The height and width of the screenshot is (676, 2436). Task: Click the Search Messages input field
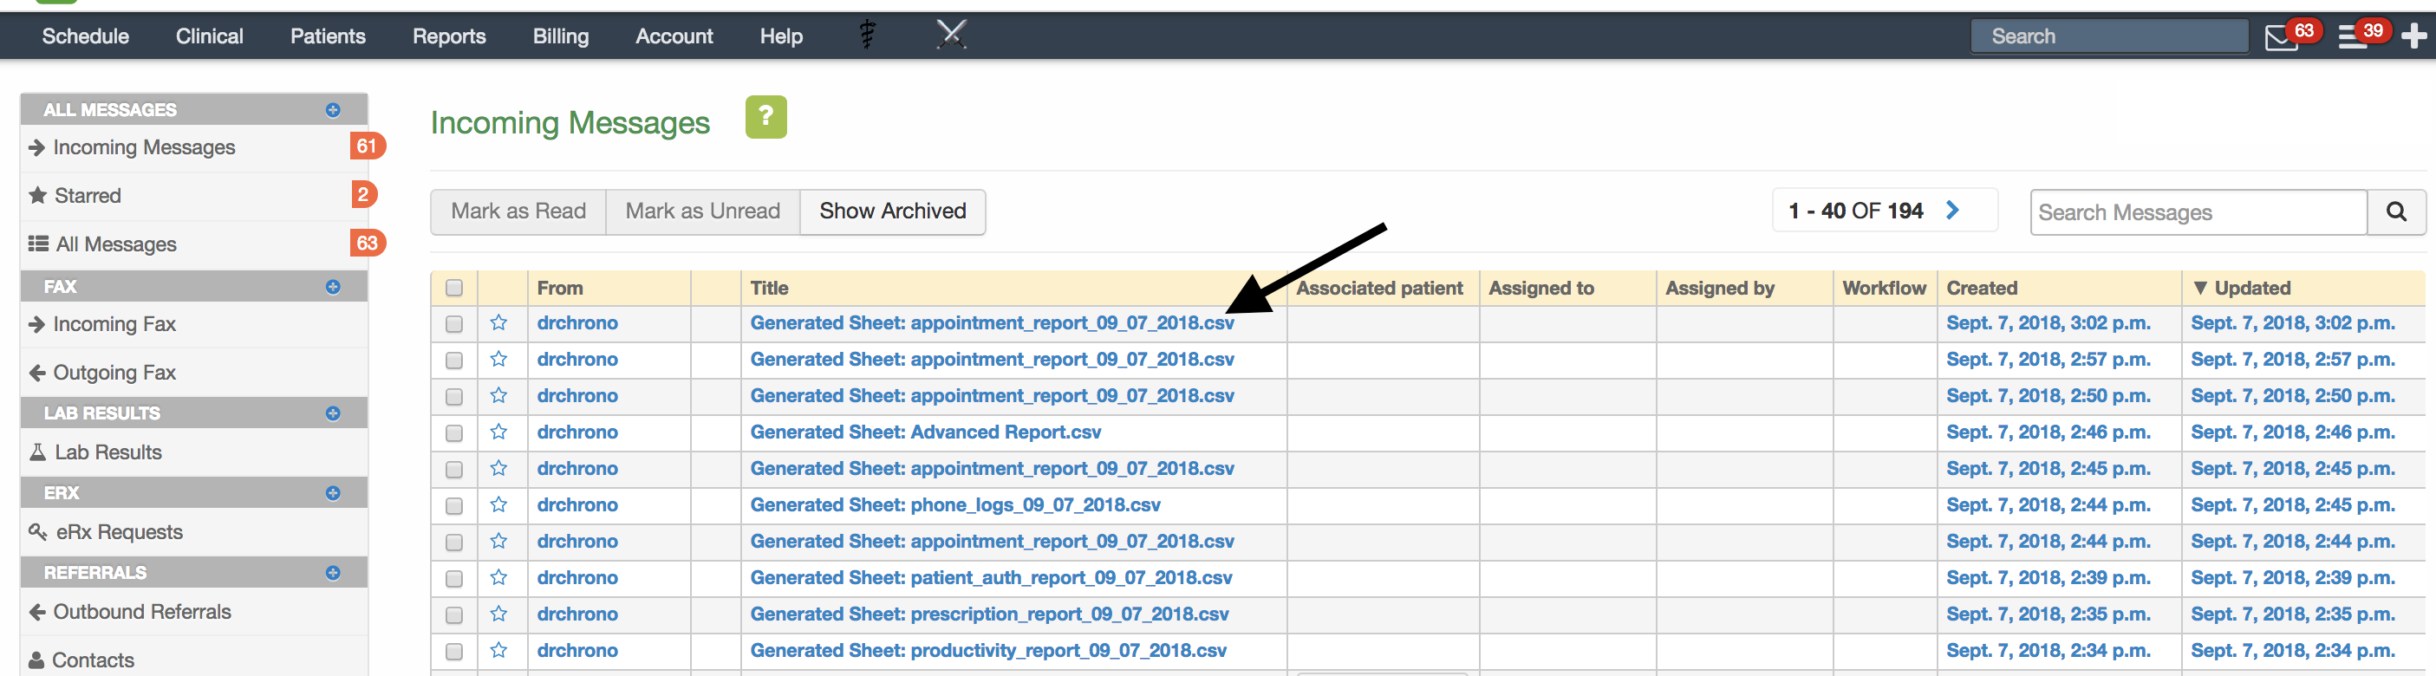tap(2198, 211)
